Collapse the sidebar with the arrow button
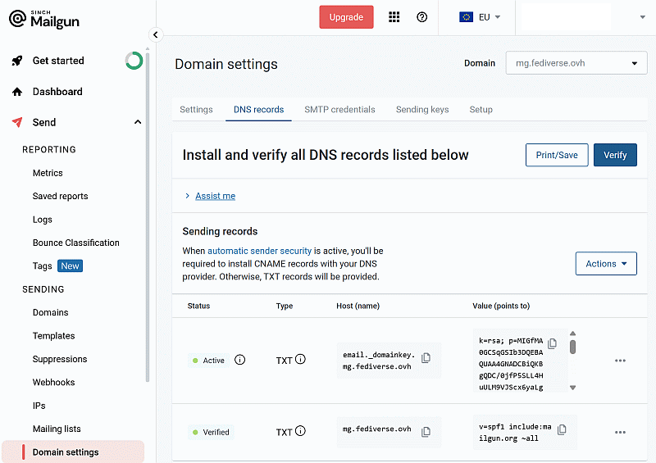This screenshot has width=656, height=463. (x=156, y=34)
